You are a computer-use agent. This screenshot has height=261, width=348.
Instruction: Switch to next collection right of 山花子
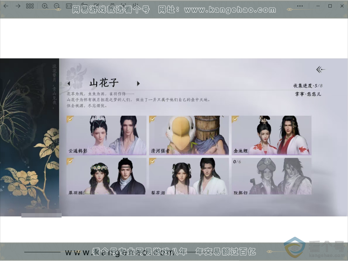138,83
